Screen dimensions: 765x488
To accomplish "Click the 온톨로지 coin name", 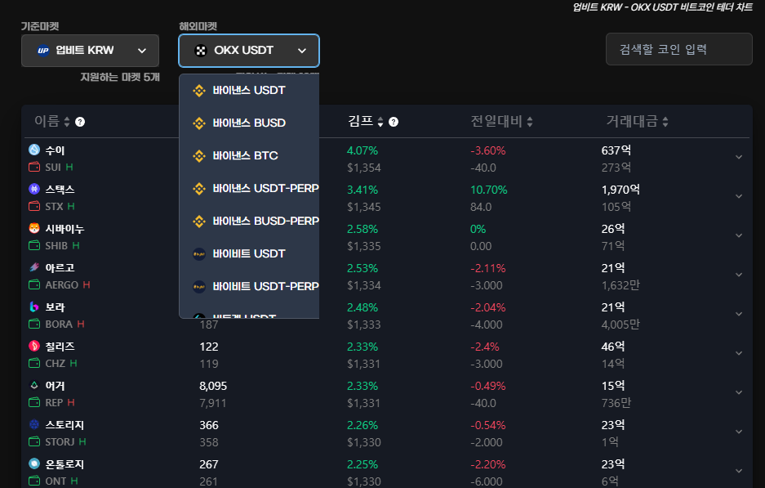I will click(64, 464).
